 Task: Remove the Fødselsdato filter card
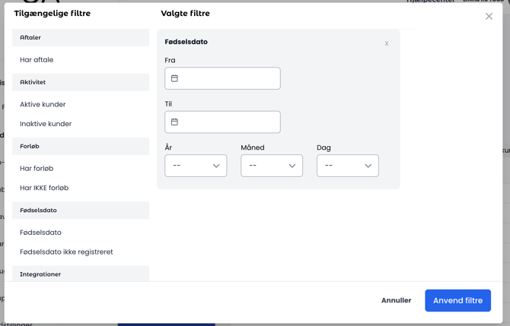tap(387, 43)
